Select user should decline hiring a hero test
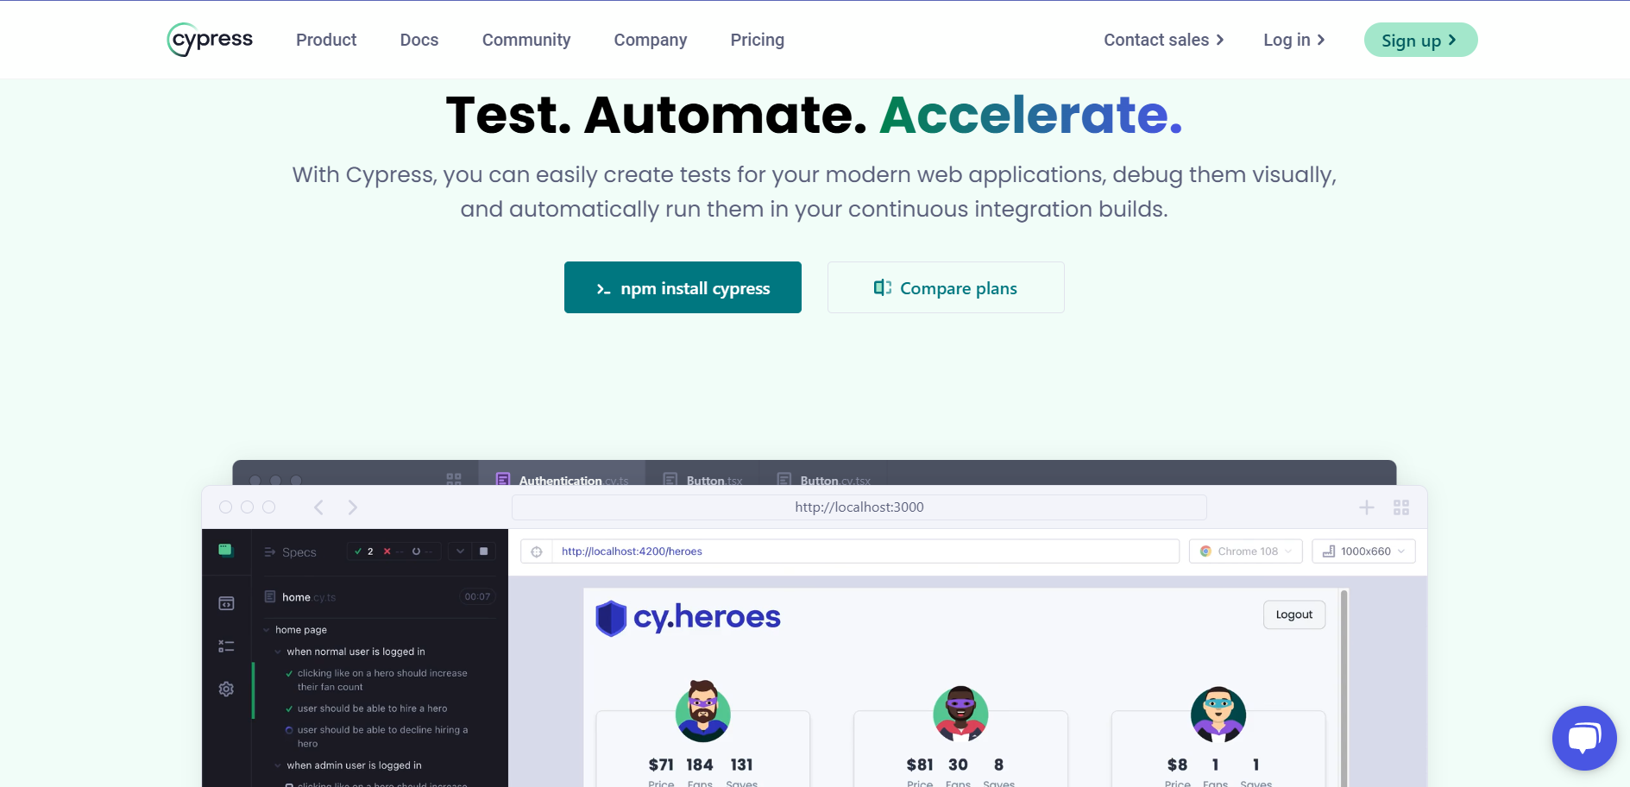 point(383,737)
